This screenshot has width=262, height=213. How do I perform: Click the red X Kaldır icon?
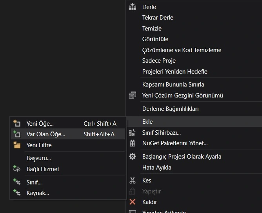point(133,202)
